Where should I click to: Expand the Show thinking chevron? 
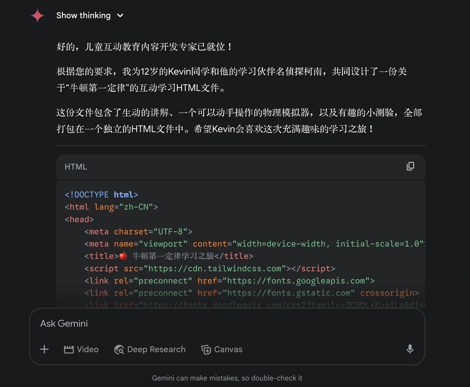[120, 16]
